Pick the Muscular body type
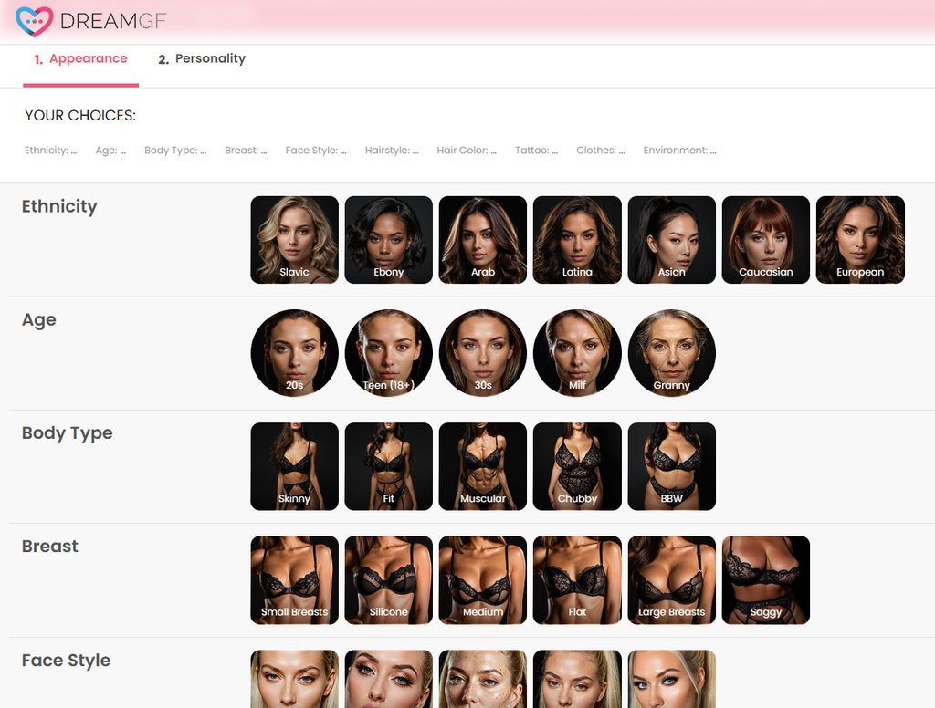935x708 pixels. click(483, 466)
